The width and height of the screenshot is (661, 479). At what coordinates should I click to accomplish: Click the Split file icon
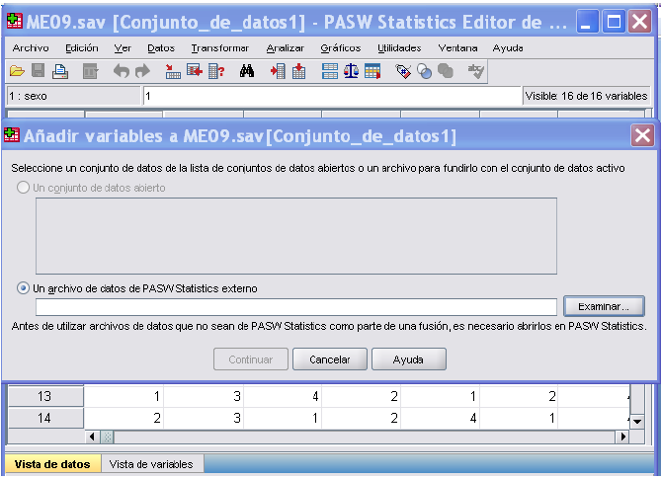tap(329, 71)
